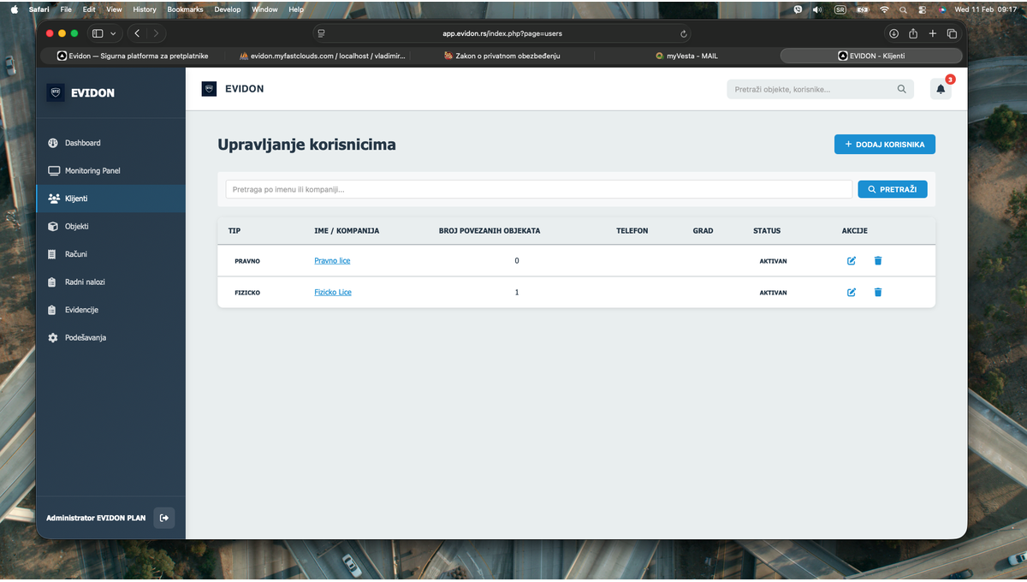The height and width of the screenshot is (582, 1027).
Task: Delete the Pravno lice client
Action: click(x=877, y=261)
